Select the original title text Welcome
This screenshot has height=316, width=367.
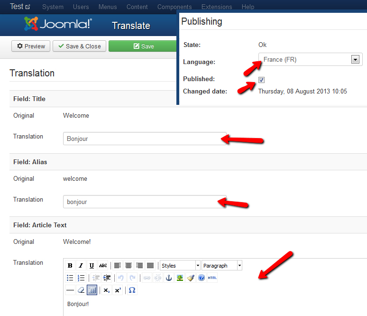76,115
